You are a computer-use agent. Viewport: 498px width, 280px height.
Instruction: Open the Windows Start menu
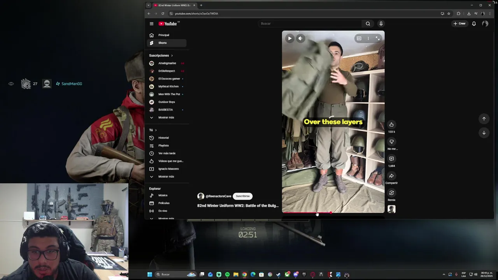[x=149, y=275]
